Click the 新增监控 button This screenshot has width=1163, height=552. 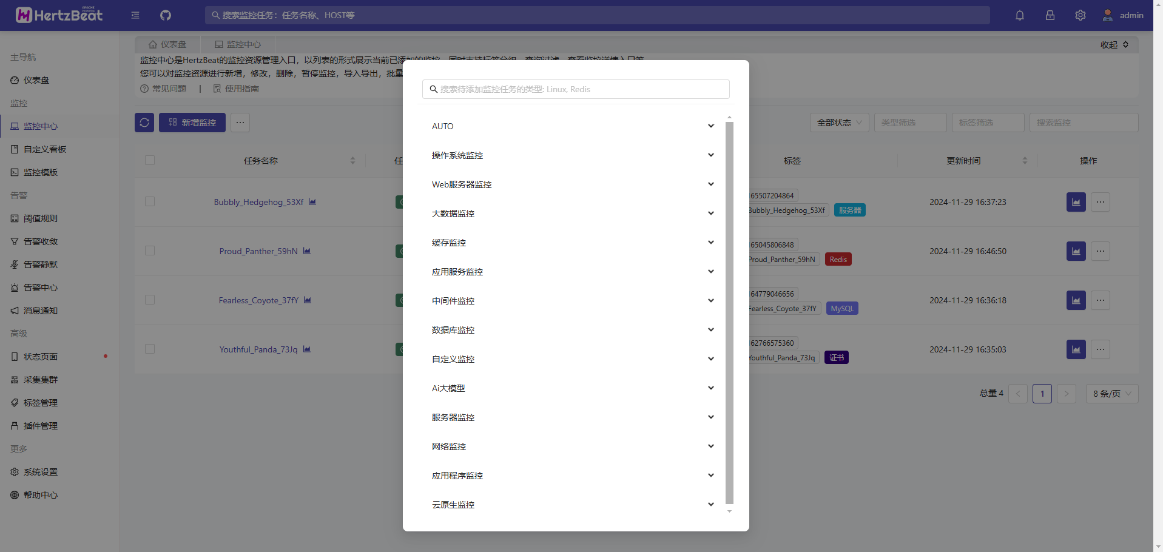[x=192, y=123]
